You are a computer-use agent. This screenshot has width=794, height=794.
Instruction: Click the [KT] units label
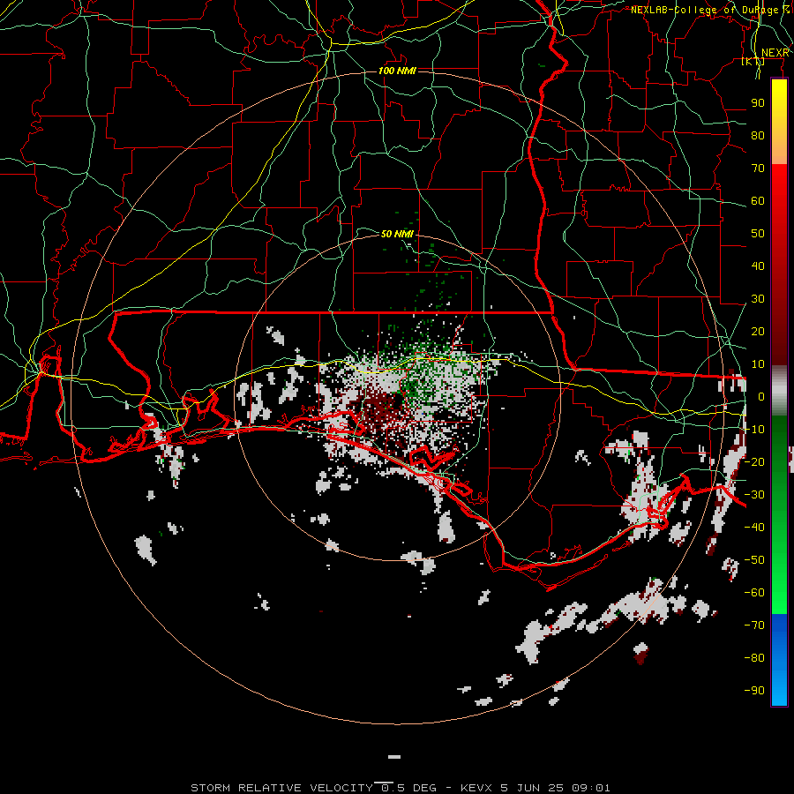[753, 62]
